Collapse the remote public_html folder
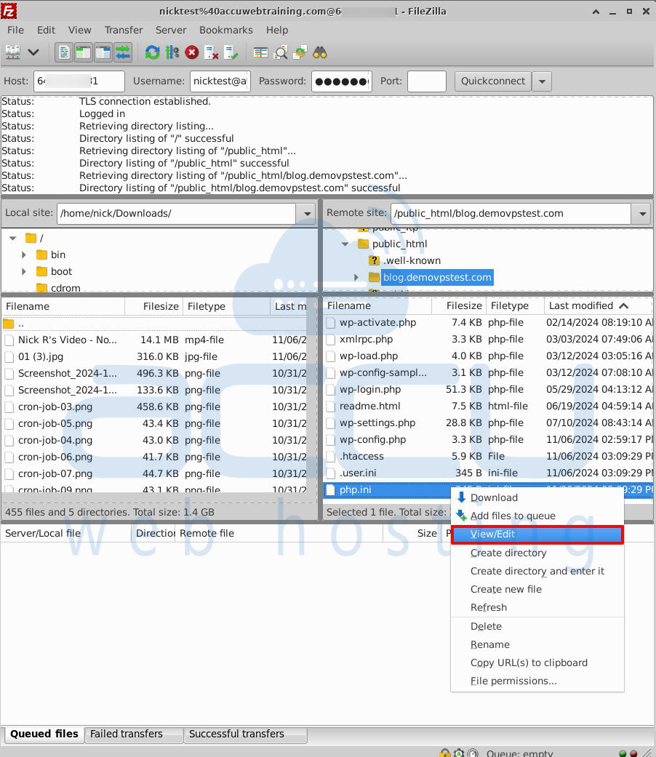656x757 pixels. [x=345, y=244]
